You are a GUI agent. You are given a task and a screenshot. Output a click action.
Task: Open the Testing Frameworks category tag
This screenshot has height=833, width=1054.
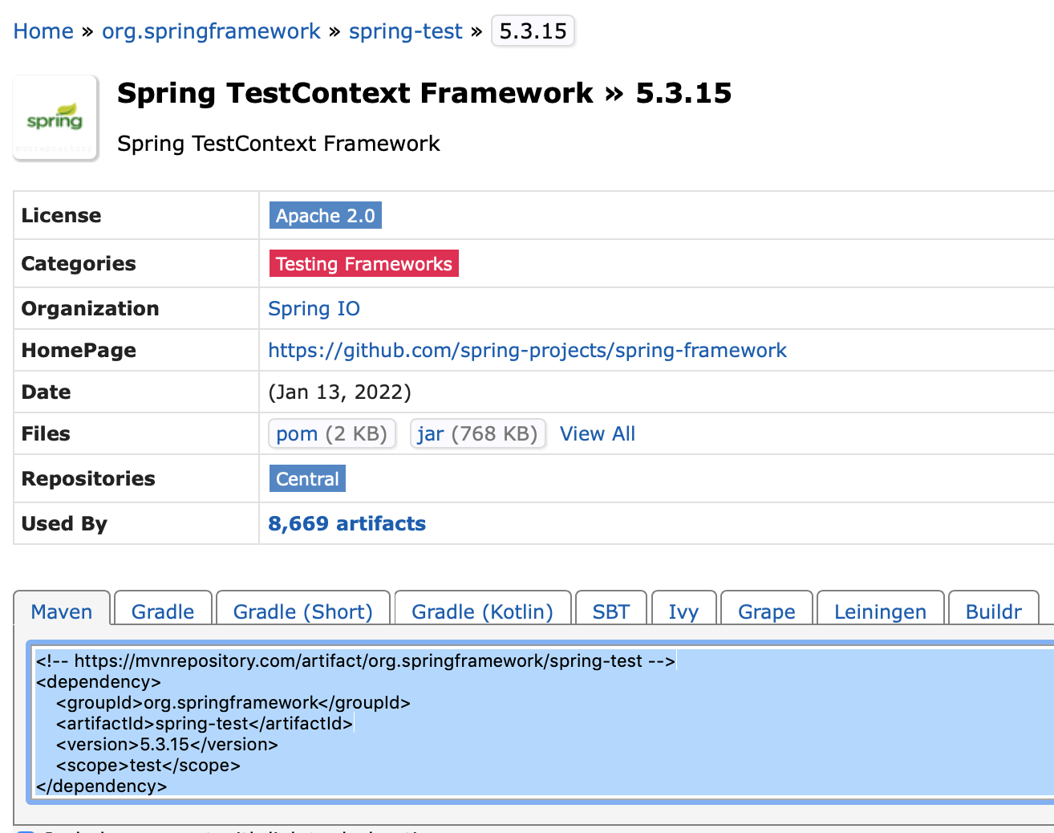click(364, 263)
